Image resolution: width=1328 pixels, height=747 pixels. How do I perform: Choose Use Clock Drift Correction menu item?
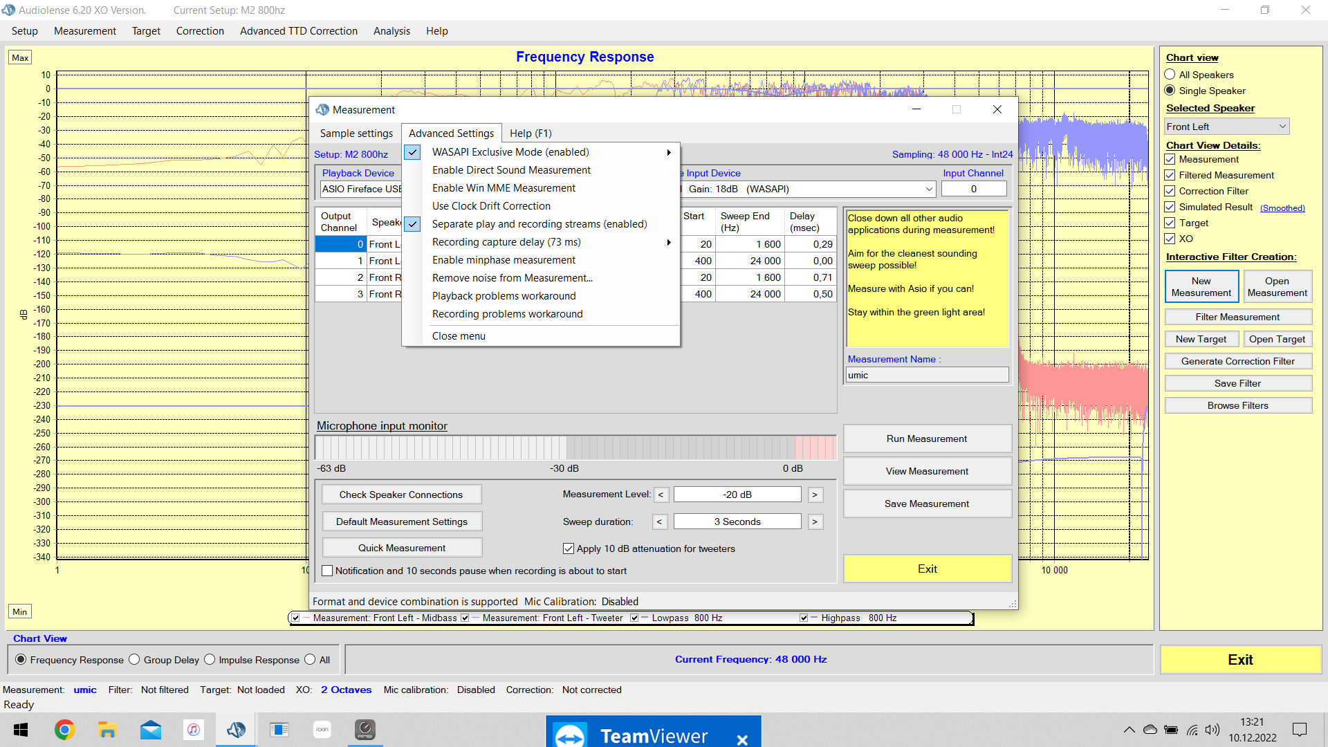pyautogui.click(x=491, y=206)
